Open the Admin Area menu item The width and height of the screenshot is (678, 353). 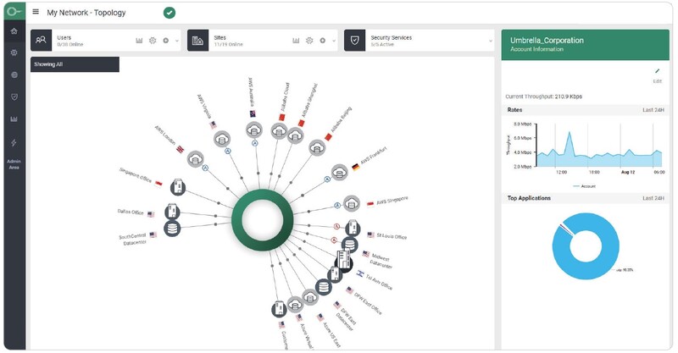click(x=14, y=164)
